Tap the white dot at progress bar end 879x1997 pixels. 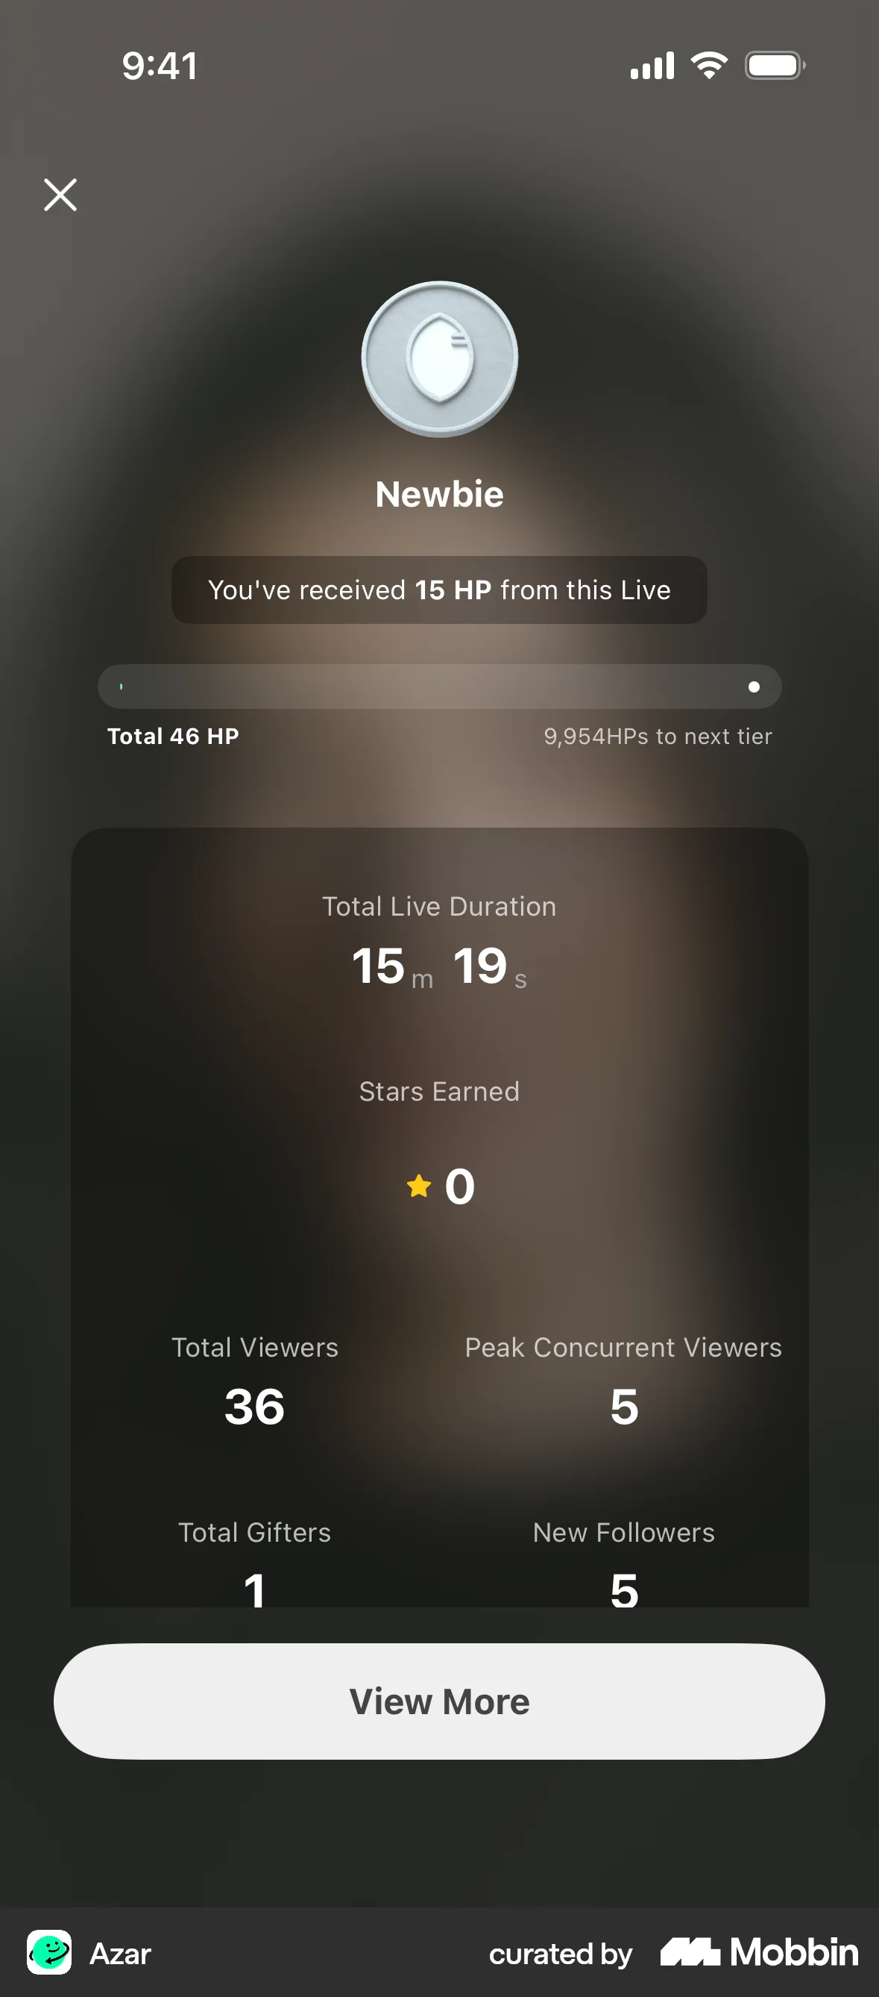coord(754,687)
